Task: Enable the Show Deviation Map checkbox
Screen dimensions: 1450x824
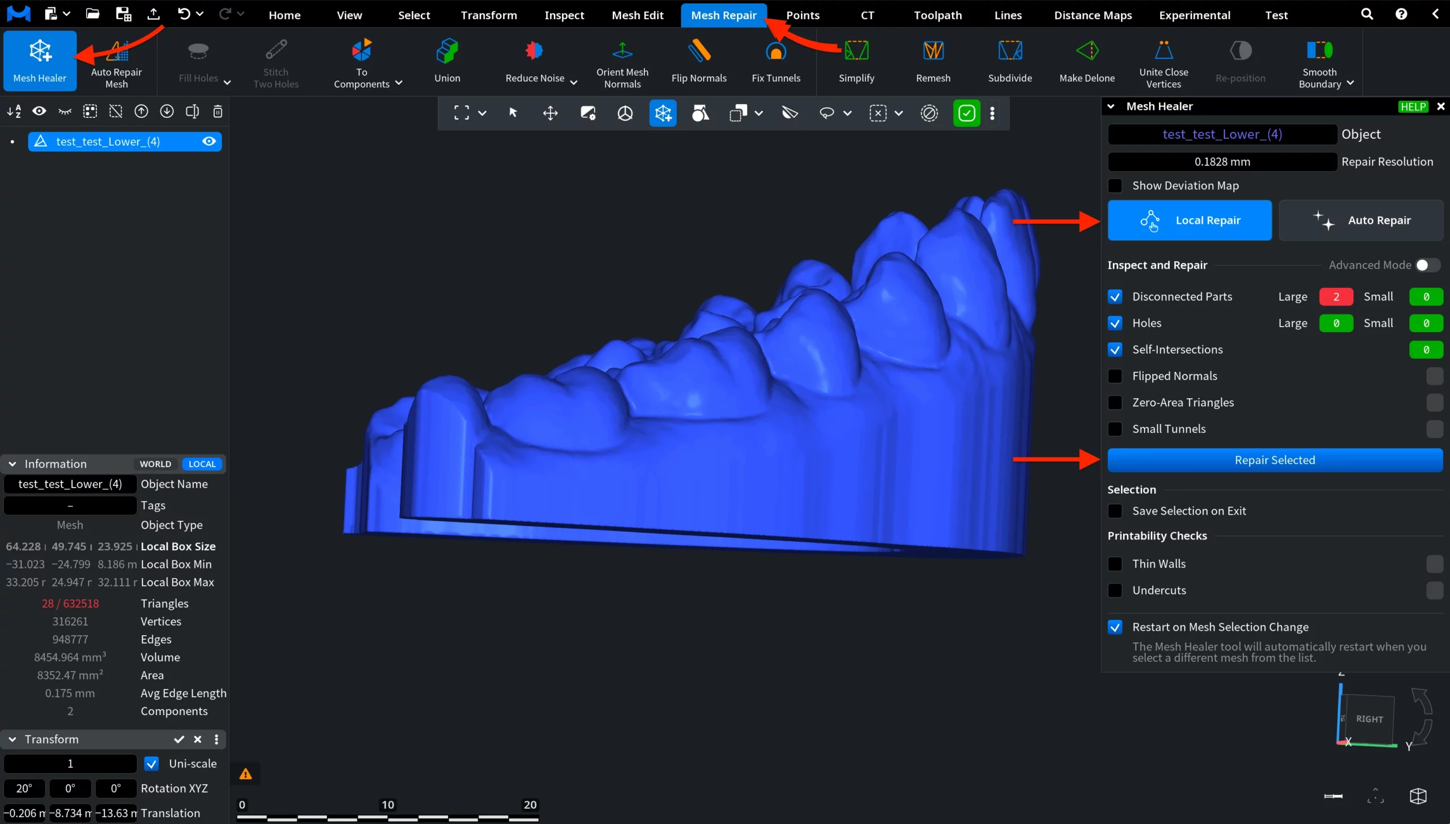Action: 1115,186
